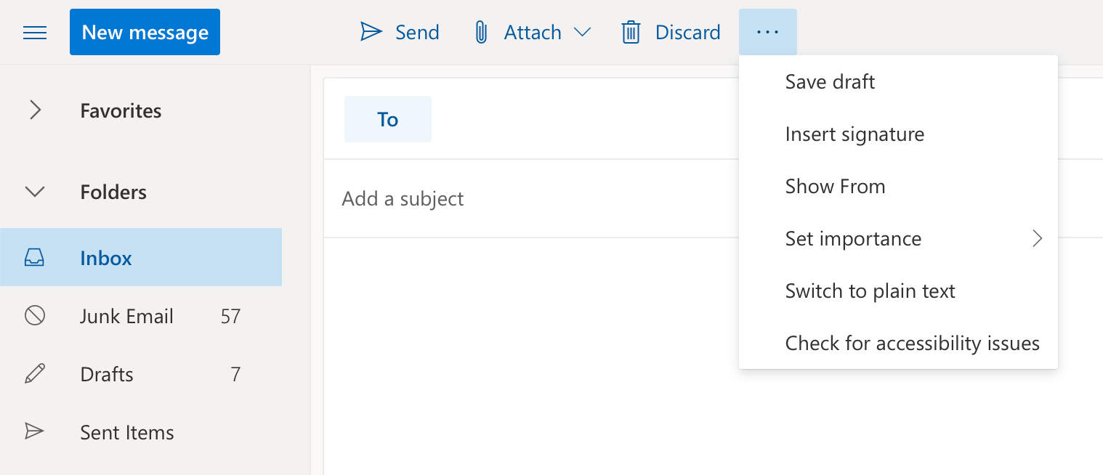The image size is (1103, 475).
Task: Click the Attach paperclip icon
Action: [480, 32]
